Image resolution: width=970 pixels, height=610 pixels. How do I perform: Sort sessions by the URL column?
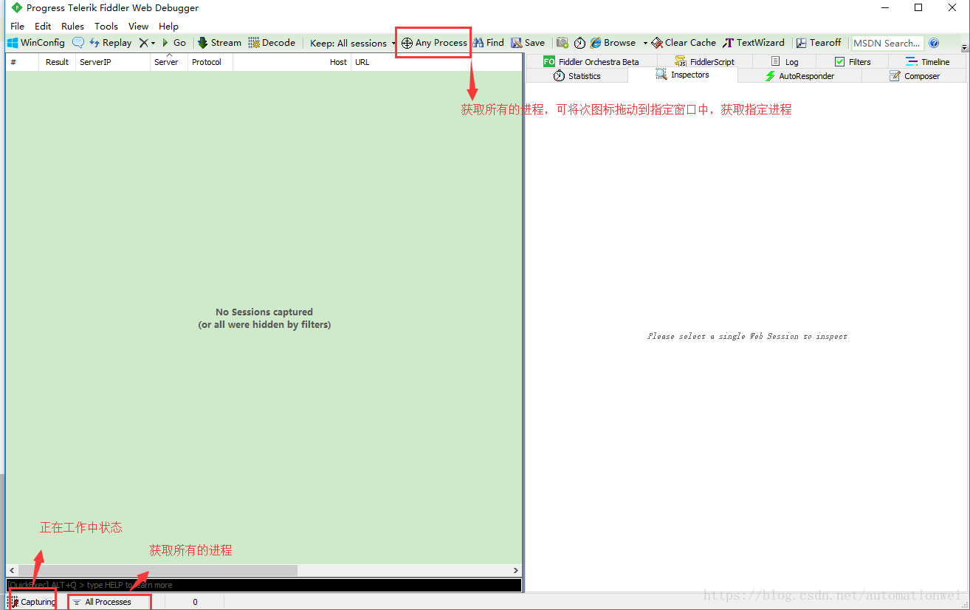pos(436,62)
